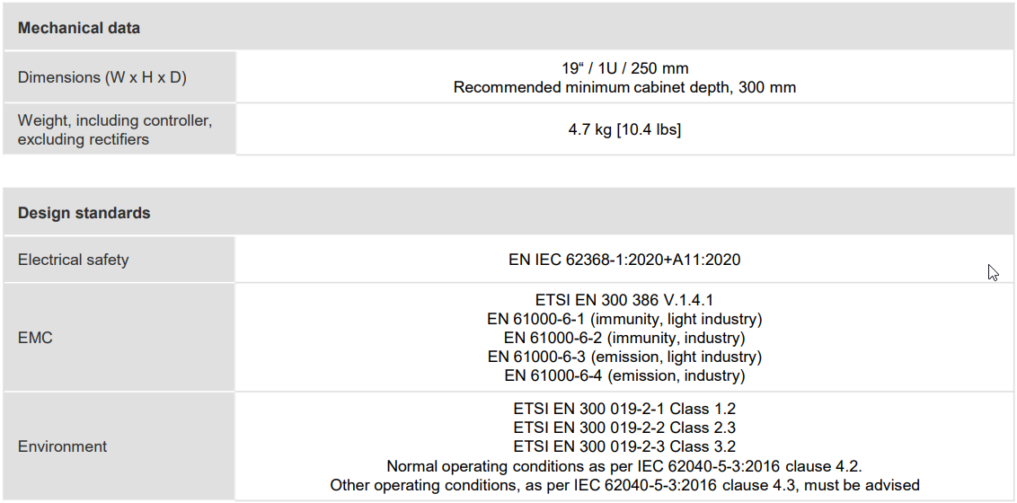Click the ETSI EN 300 386 V.1.4.1 line
This screenshot has width=1017, height=503.
624,300
